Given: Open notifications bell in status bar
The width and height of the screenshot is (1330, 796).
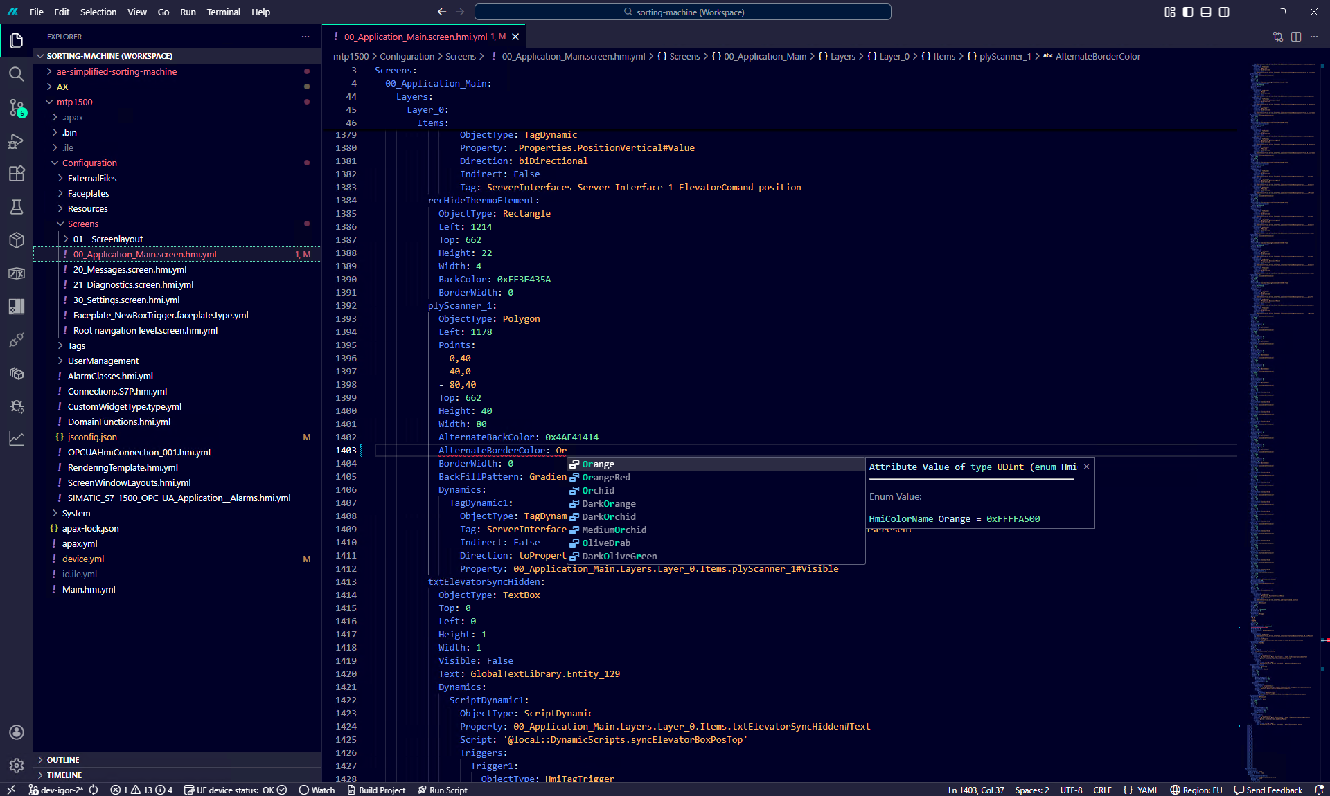Looking at the screenshot, I should click(1319, 790).
